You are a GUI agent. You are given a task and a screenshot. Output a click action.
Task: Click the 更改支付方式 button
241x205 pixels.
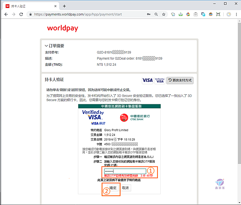click(180, 80)
